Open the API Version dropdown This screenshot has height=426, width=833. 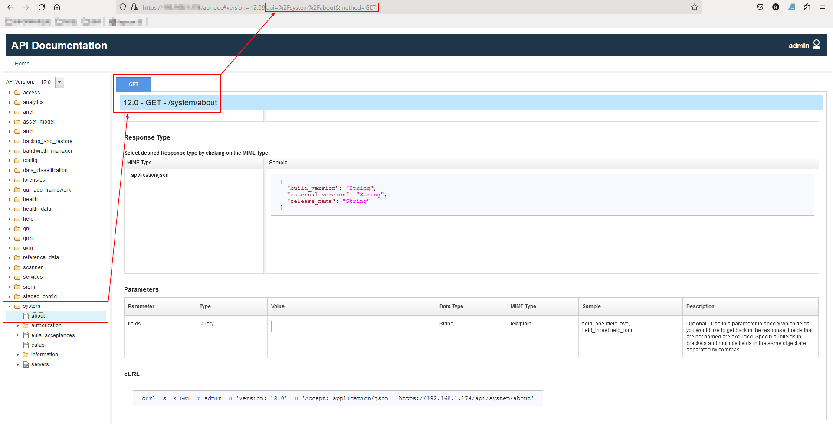click(x=60, y=82)
